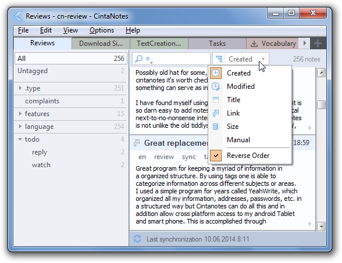Open the Options menu

[x=102, y=30]
